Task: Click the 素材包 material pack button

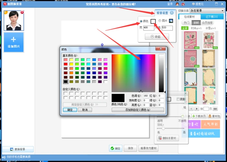Action: click(214, 116)
